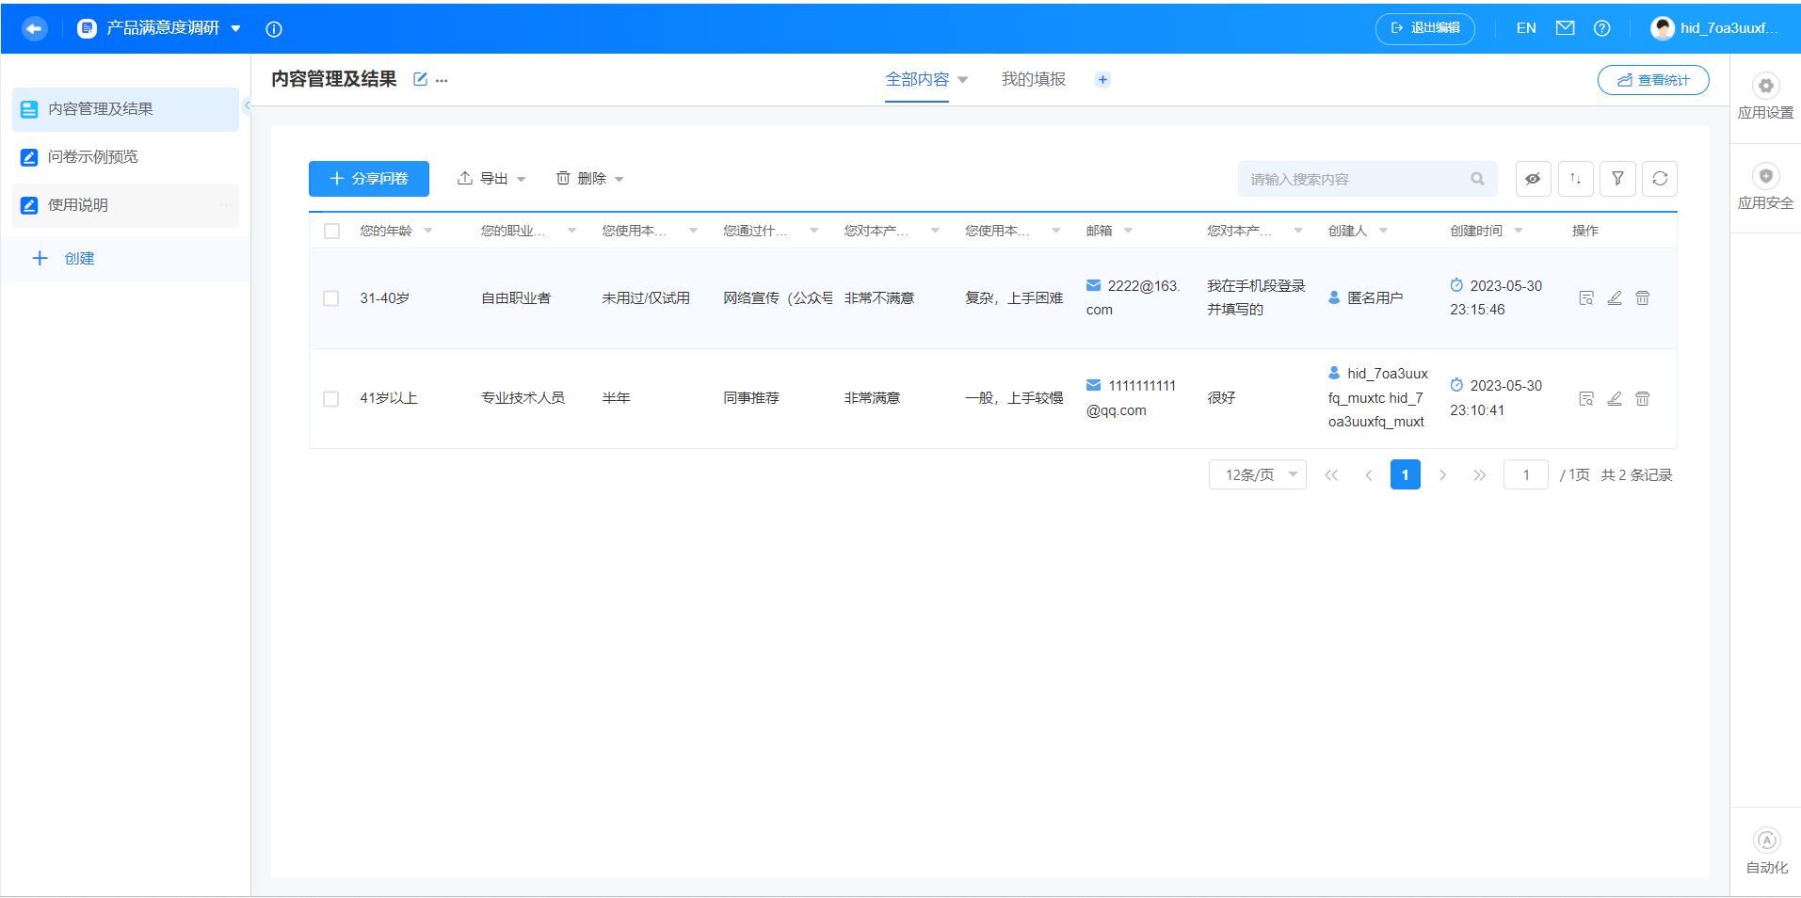Open the 您的职业 column header menu
This screenshot has width=1801, height=898.
coord(571,232)
